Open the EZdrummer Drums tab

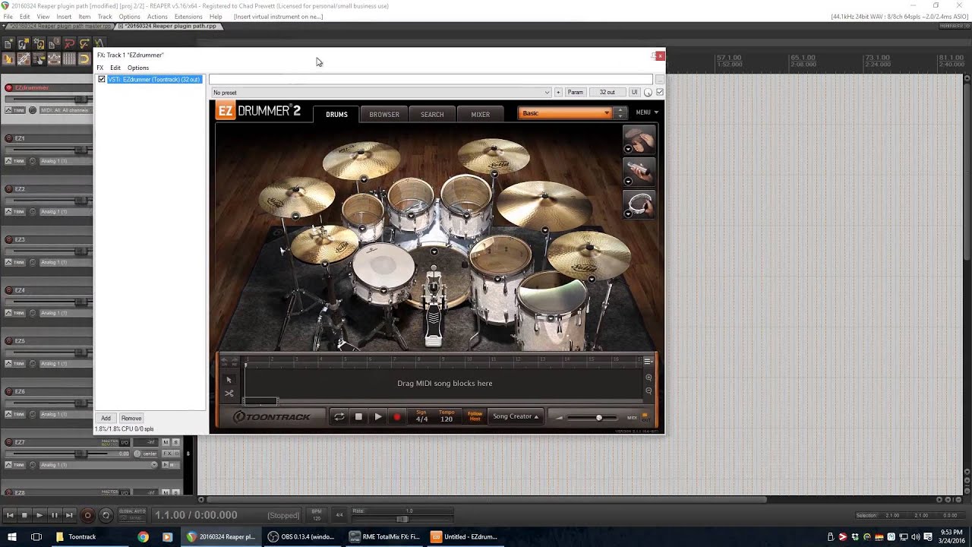pyautogui.click(x=336, y=114)
